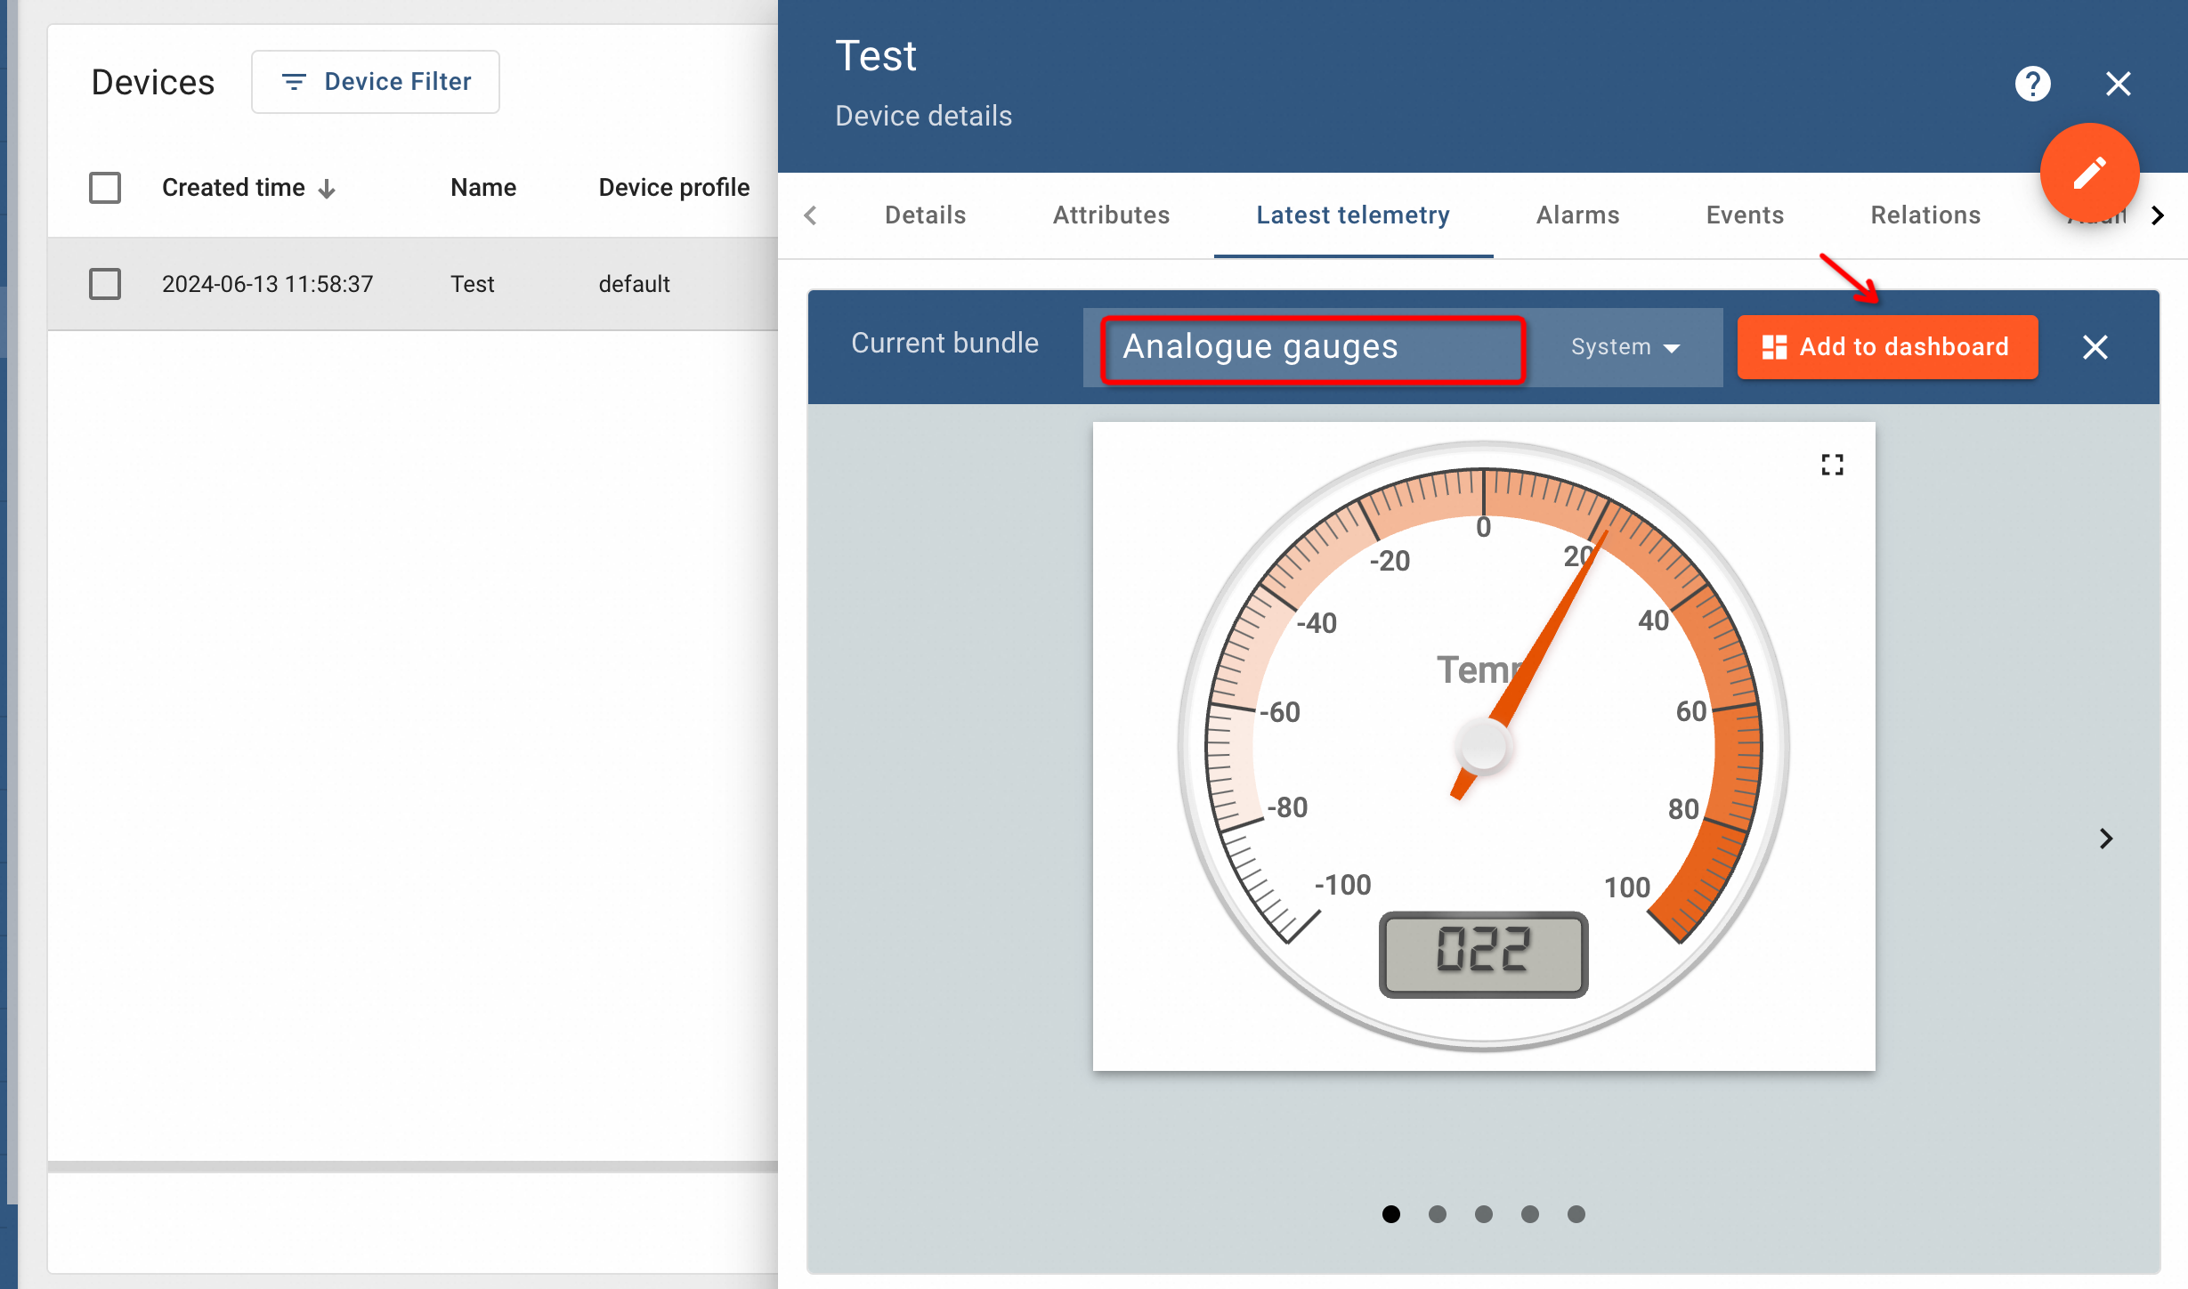Screen dimensions: 2188x1289
Task: Select the Latest telemetry tab
Action: pyautogui.click(x=1353, y=215)
